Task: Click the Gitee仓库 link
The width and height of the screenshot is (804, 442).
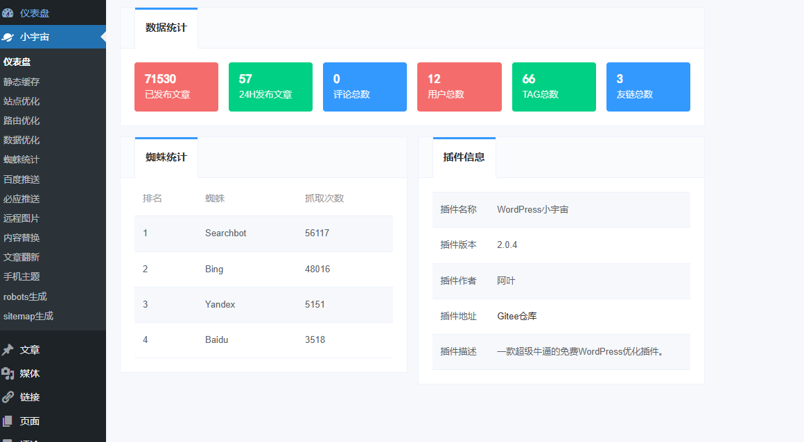Action: 518,316
